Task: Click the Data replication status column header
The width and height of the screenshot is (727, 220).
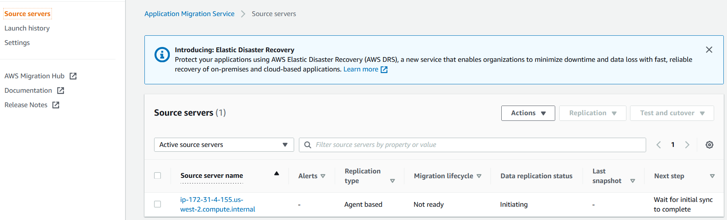Action: (x=536, y=176)
